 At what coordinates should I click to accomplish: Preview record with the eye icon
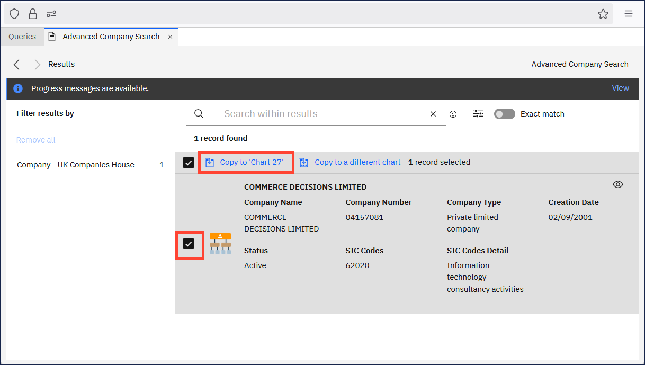pyautogui.click(x=618, y=184)
